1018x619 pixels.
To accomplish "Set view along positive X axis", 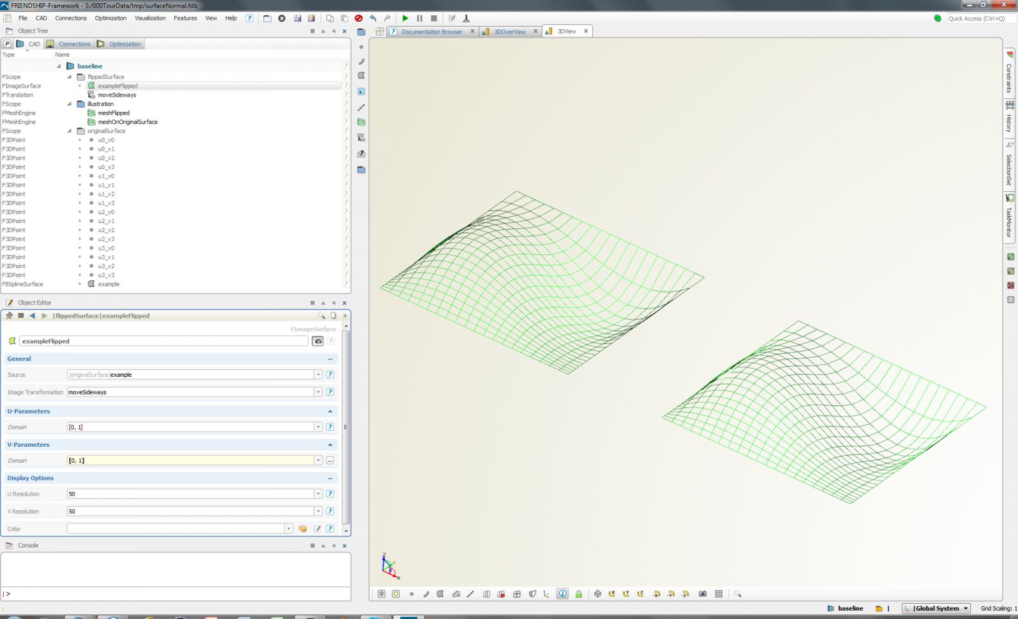I will [612, 594].
